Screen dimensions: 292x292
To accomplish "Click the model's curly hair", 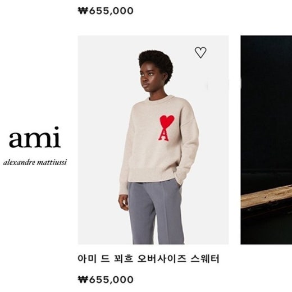I will coord(156,63).
